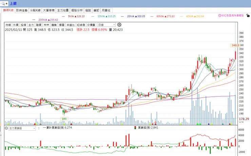Open the 細說 tab
Image resolution: width=251 pixels, height=156 pixels.
88,11
